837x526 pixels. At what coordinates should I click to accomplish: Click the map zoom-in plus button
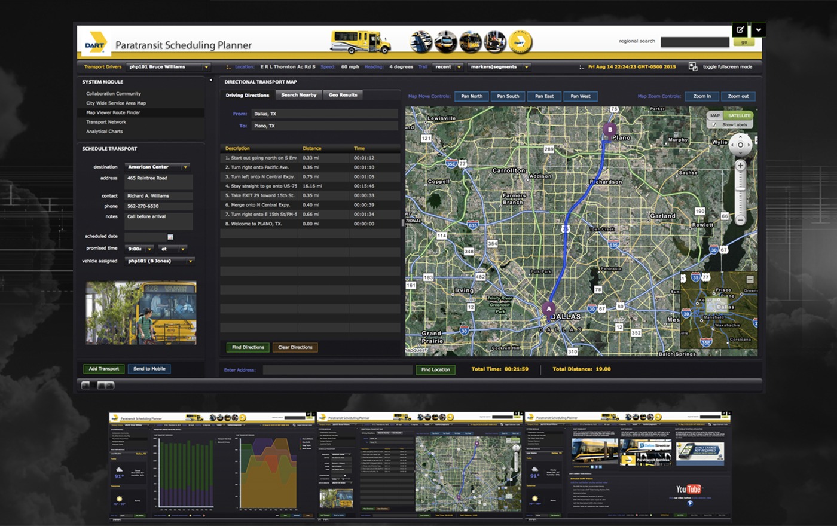[x=740, y=166]
